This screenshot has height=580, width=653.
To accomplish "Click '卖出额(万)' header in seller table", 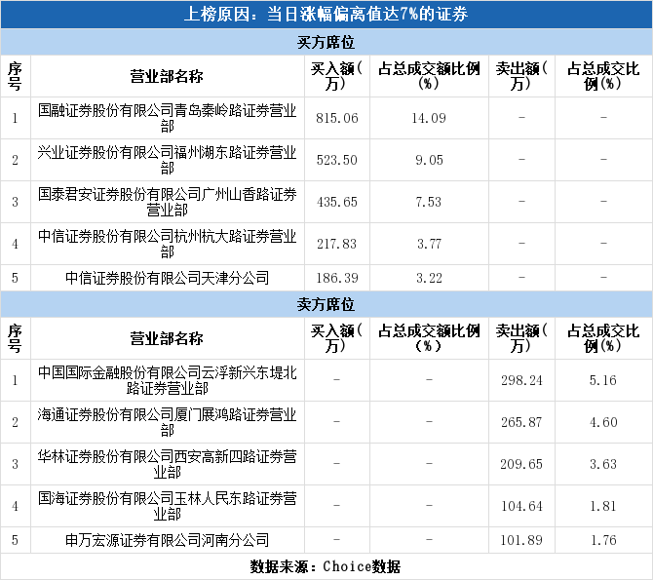I will [x=521, y=338].
